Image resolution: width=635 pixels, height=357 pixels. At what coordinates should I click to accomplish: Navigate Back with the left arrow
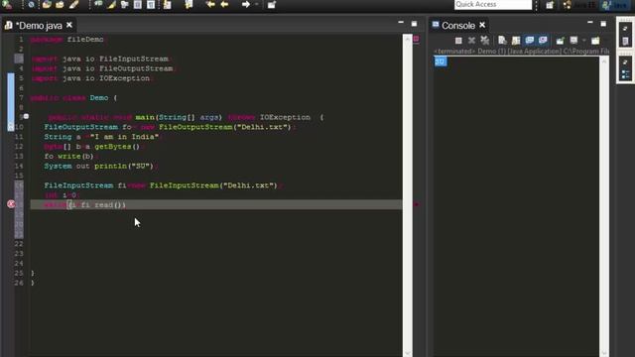pyautogui.click(x=224, y=4)
